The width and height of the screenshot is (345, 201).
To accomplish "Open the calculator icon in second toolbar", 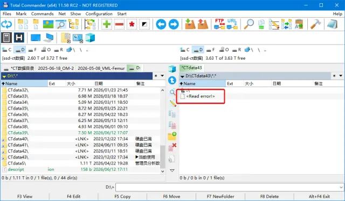I will [x=6, y=38].
